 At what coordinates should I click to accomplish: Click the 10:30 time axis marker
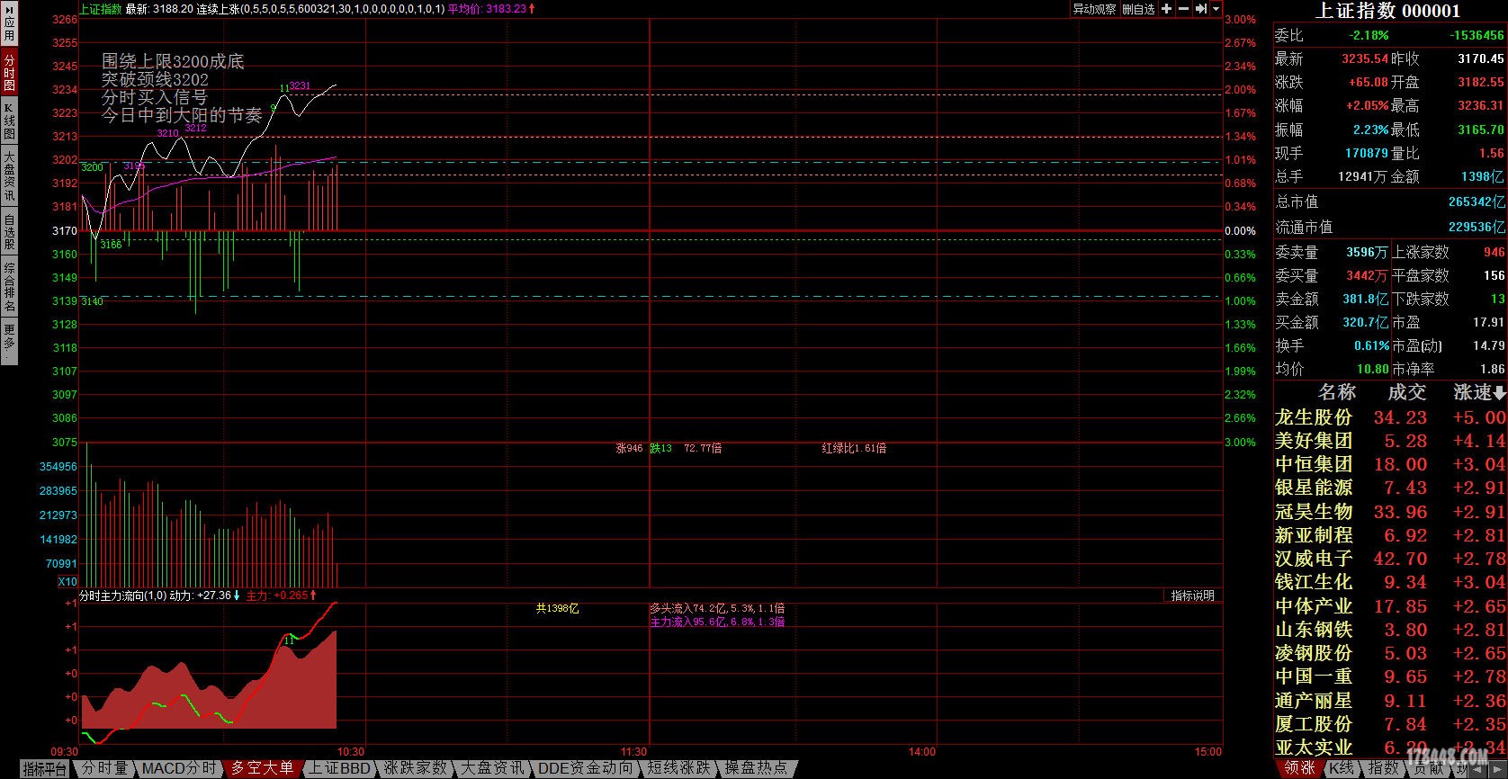350,752
